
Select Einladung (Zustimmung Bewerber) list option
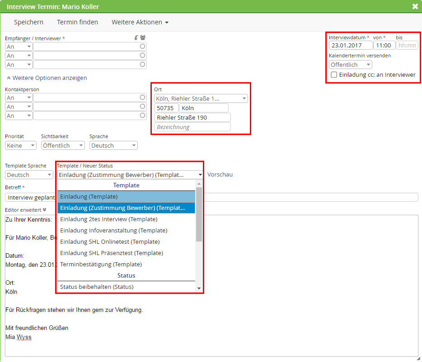pos(126,208)
